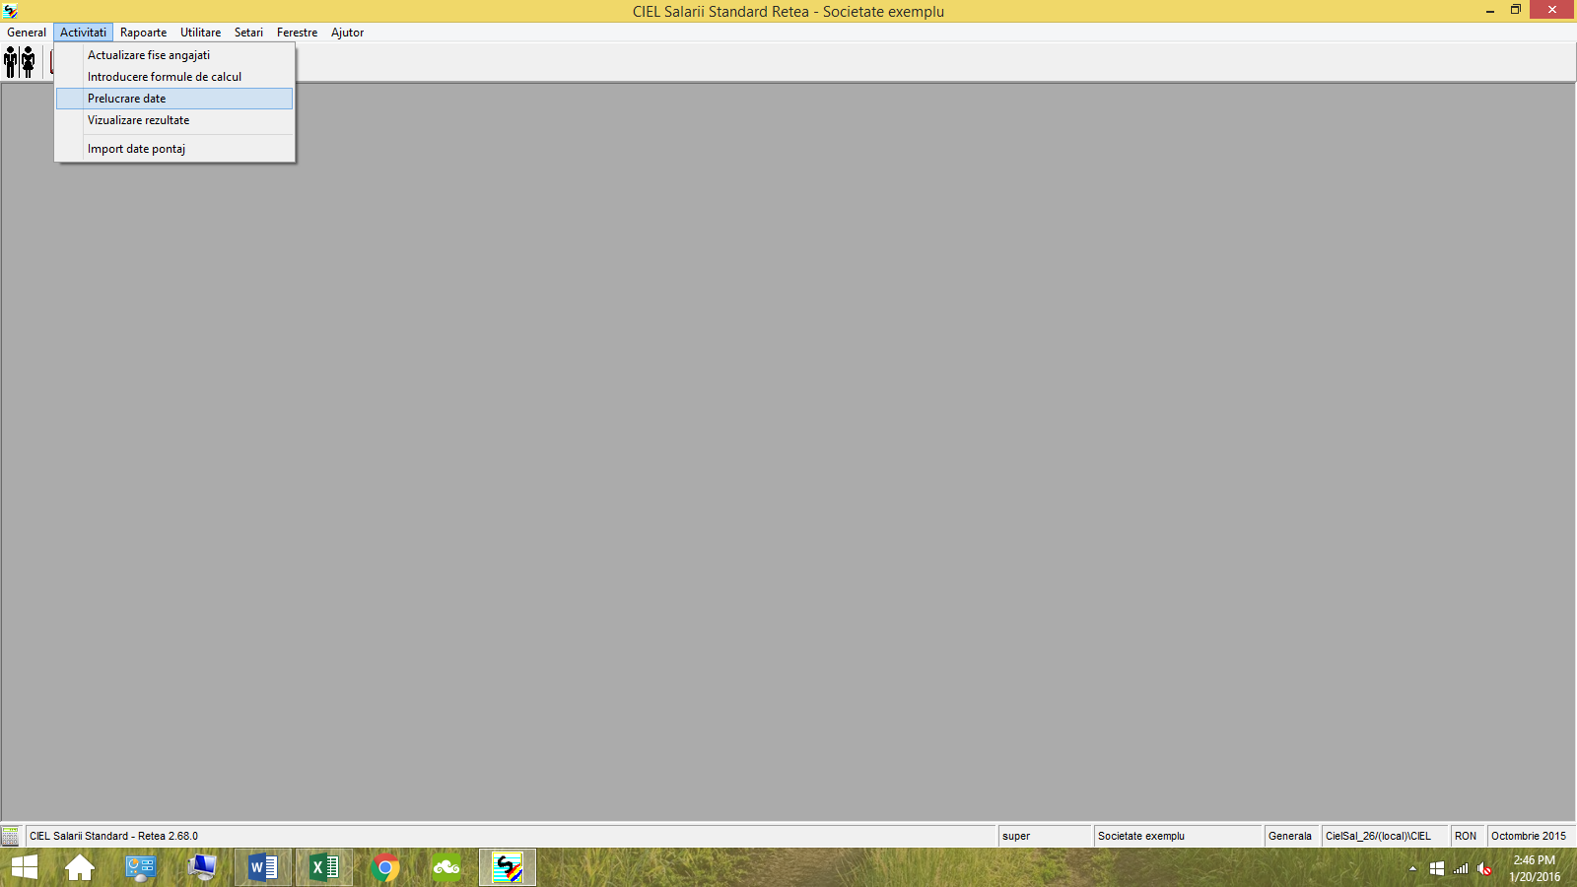The height and width of the screenshot is (887, 1577).
Task: Open the Ferestre menu
Action: (297, 33)
